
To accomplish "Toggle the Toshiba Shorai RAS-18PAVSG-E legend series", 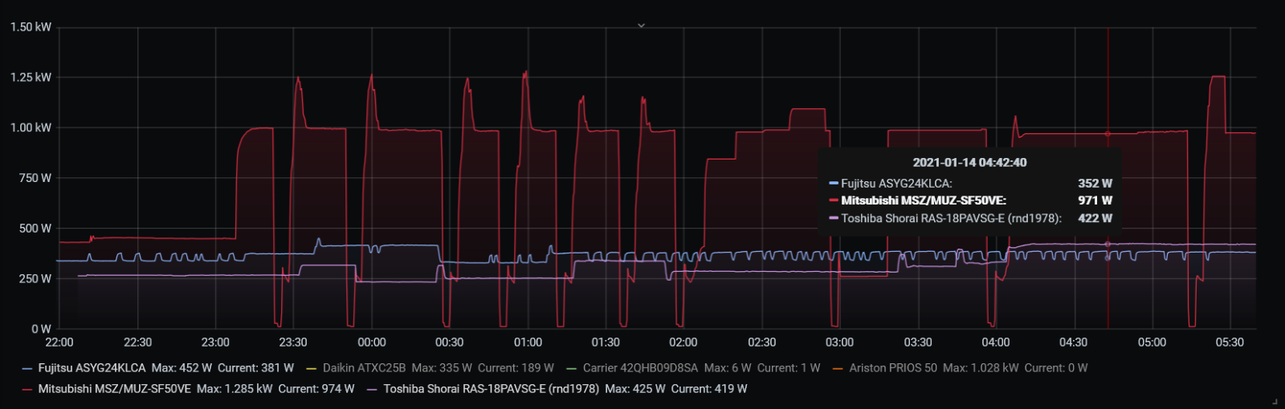I will 492,389.
